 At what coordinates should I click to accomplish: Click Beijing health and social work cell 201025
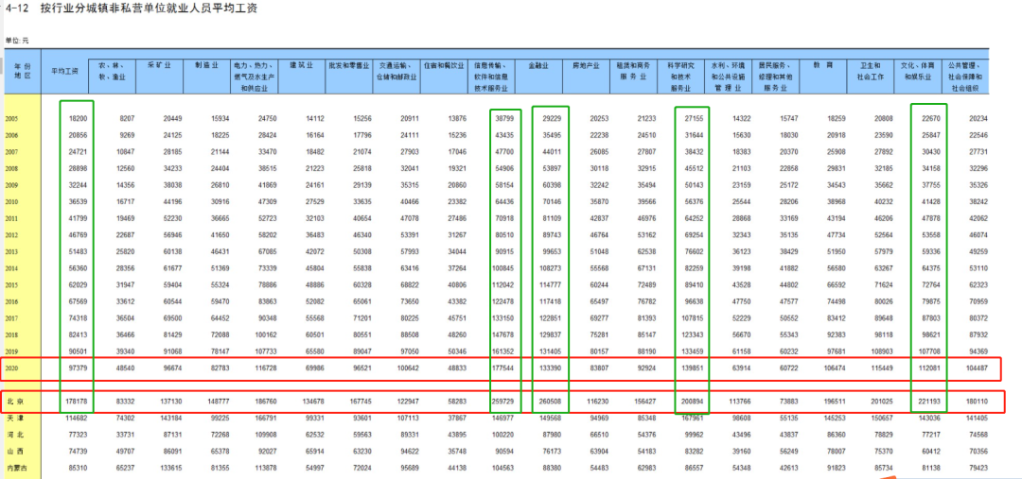(x=881, y=402)
